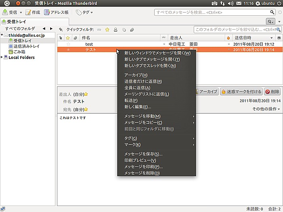Open the その他の操作 dropdown
283x212 pixels.
(x=266, y=109)
